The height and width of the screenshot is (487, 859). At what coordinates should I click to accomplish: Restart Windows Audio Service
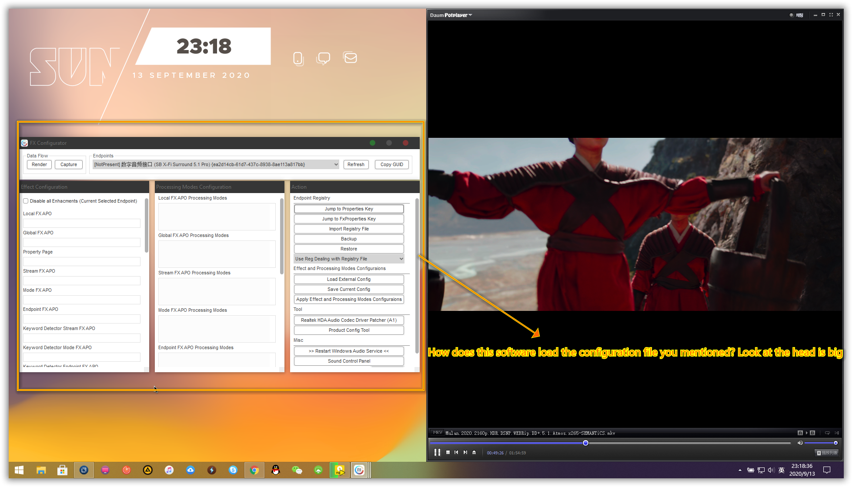(349, 351)
